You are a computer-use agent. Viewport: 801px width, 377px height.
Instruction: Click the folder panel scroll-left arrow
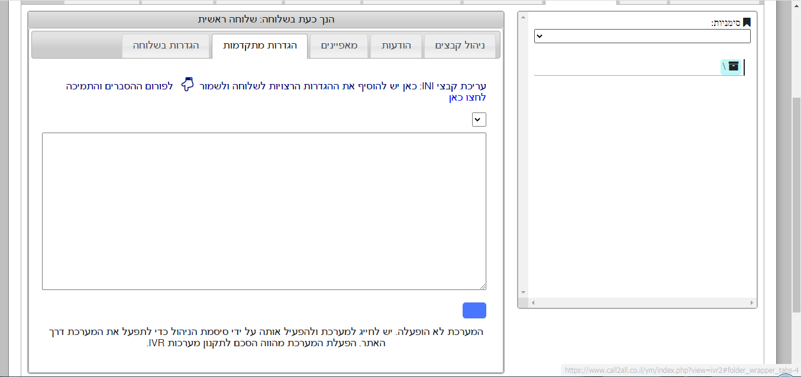pos(532,303)
